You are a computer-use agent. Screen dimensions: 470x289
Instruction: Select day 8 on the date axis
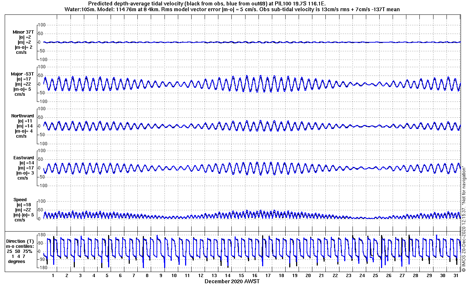pos(147,276)
